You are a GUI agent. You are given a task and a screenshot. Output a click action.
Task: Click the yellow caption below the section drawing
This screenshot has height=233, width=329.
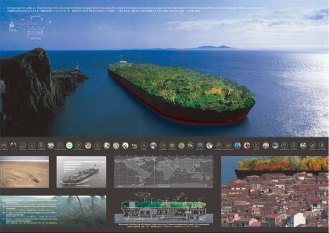(x=163, y=225)
